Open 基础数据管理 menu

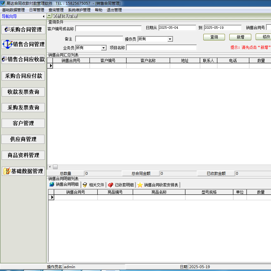[x=13, y=10]
